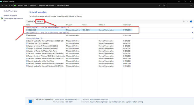Click the Microsoft Windows (11) group header
194x105 pixels.
point(34,38)
